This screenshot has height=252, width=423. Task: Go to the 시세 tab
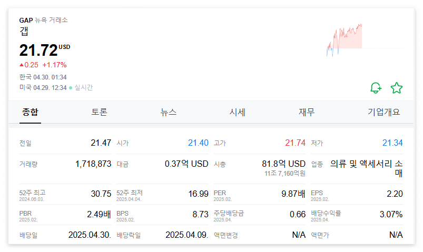(238, 112)
